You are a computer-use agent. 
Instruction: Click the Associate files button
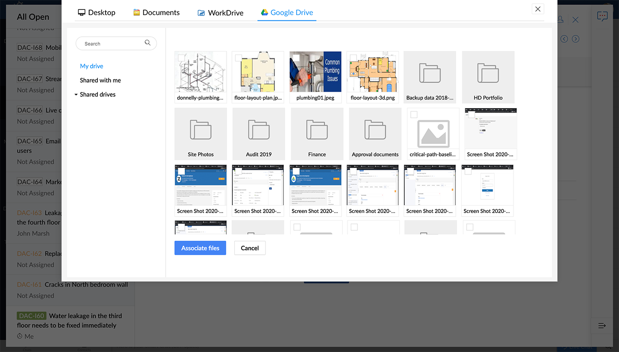(x=200, y=248)
